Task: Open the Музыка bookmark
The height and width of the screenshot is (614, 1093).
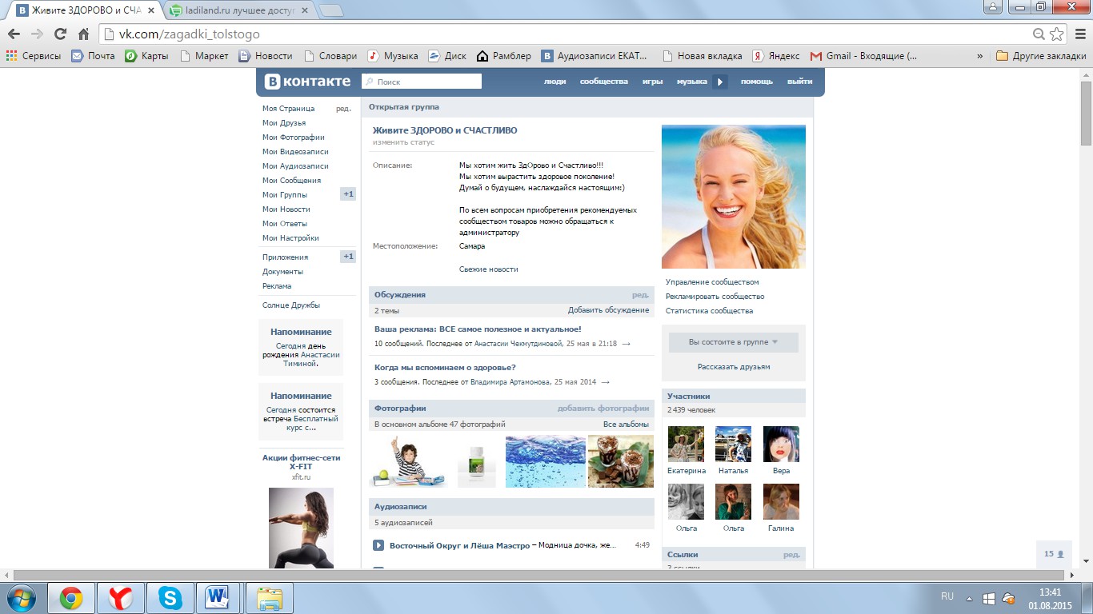Action: pyautogui.click(x=393, y=56)
